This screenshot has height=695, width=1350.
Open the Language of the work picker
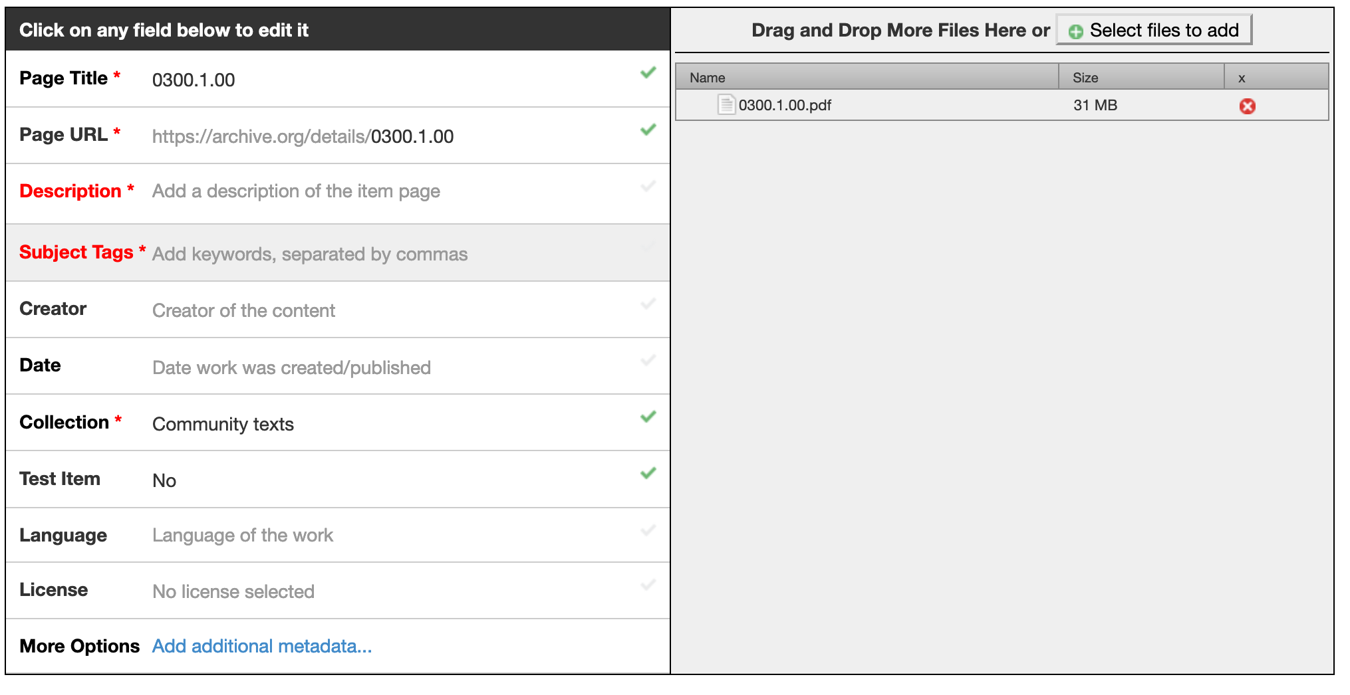click(242, 536)
